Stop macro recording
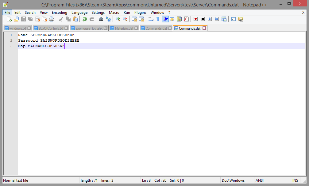 click(x=203, y=19)
